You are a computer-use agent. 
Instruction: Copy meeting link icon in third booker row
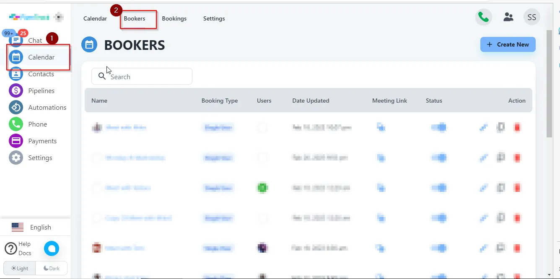(381, 188)
